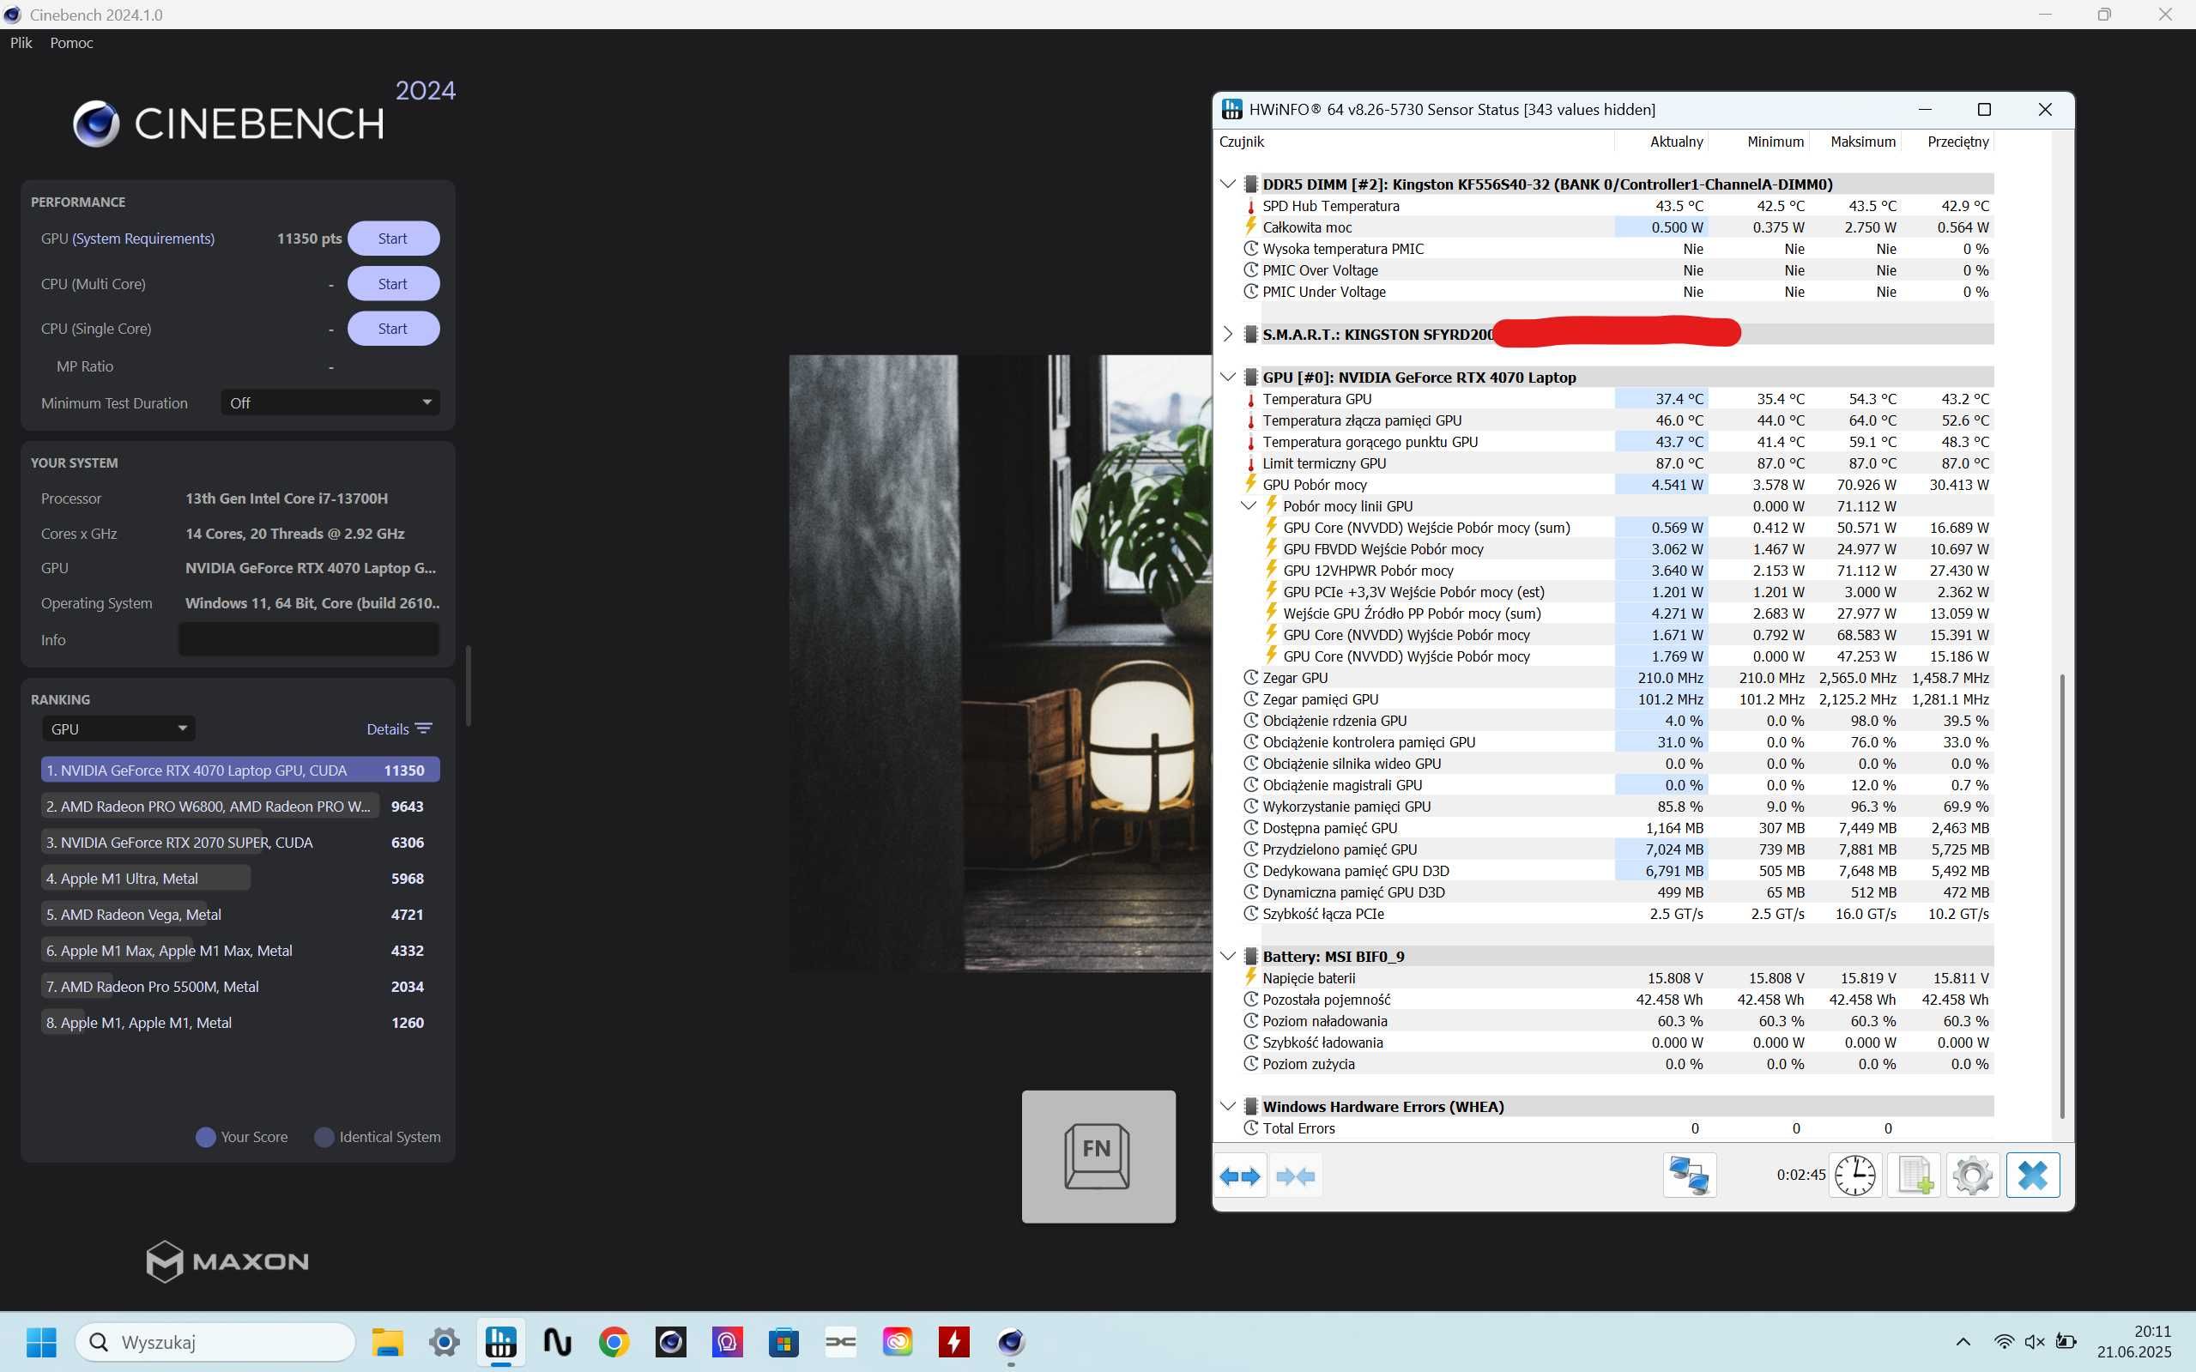Show hidden tray icons chevron

pyautogui.click(x=1963, y=1342)
